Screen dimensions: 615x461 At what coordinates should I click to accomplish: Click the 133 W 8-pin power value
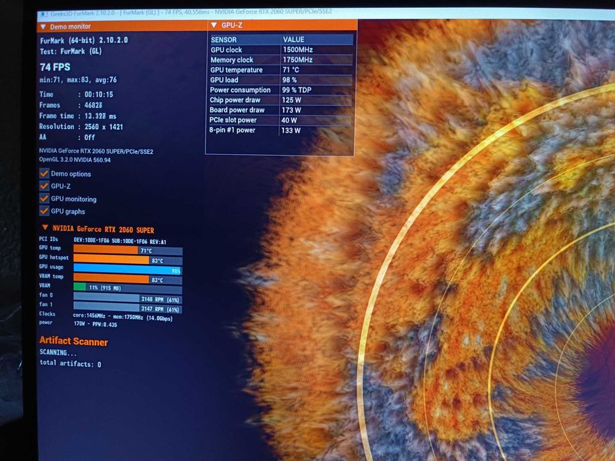click(x=291, y=130)
